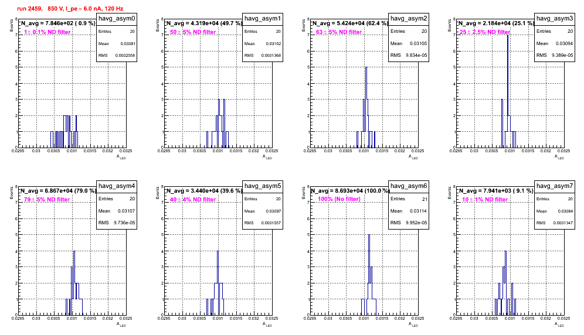Click RMS 0.0001347 in havg_asym7 stats
This screenshot has height=335, width=584.
[555, 223]
